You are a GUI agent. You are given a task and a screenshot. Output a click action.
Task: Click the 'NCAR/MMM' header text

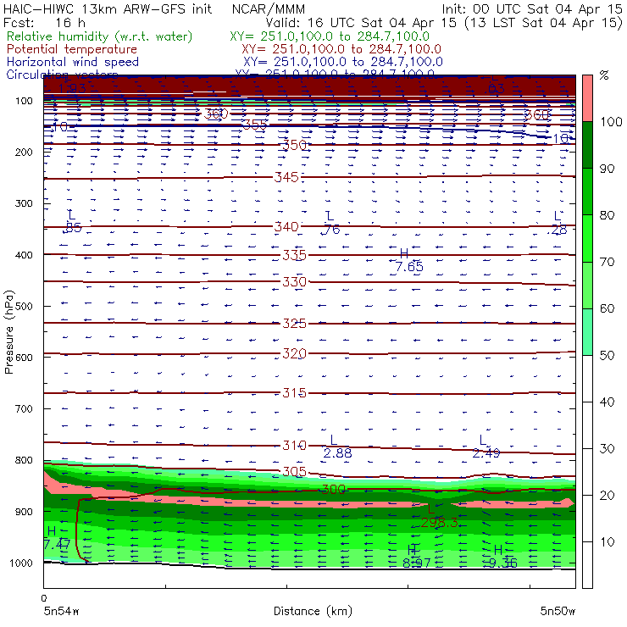269,8
